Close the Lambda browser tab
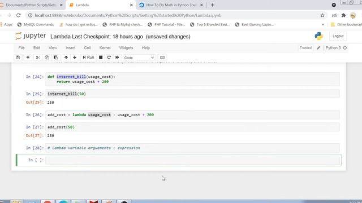 [131, 5]
